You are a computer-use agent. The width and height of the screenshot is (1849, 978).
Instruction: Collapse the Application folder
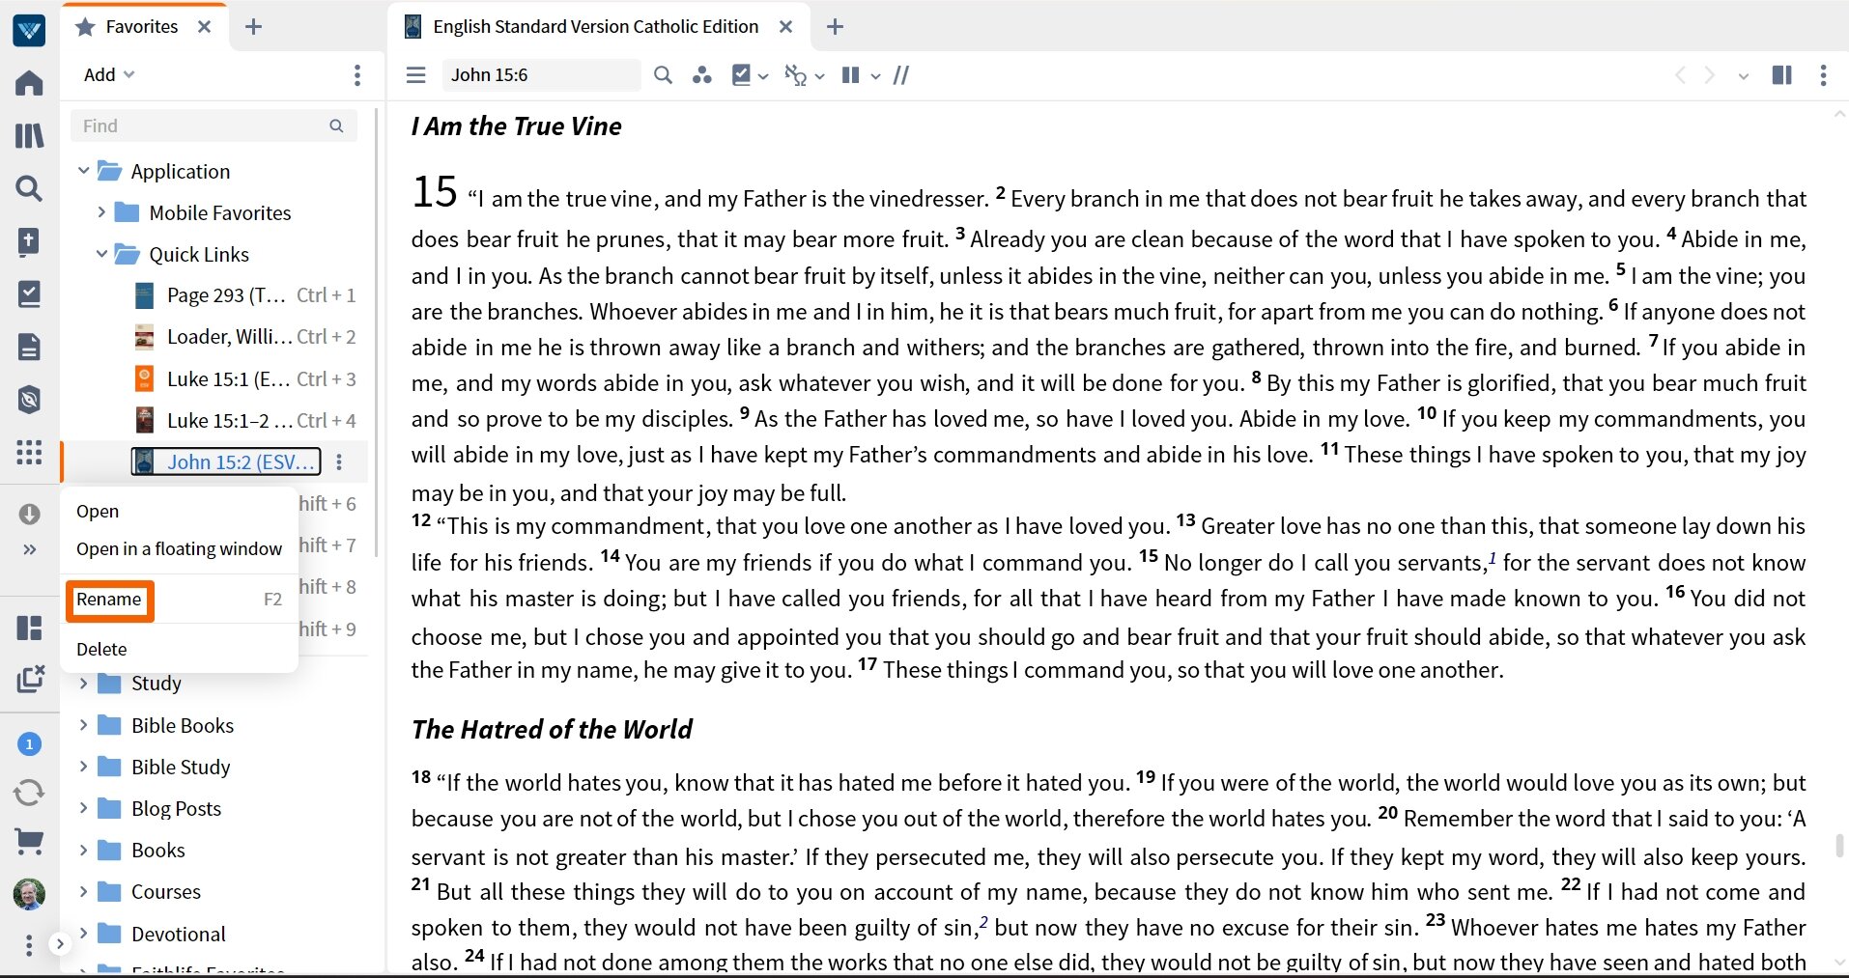(x=83, y=172)
